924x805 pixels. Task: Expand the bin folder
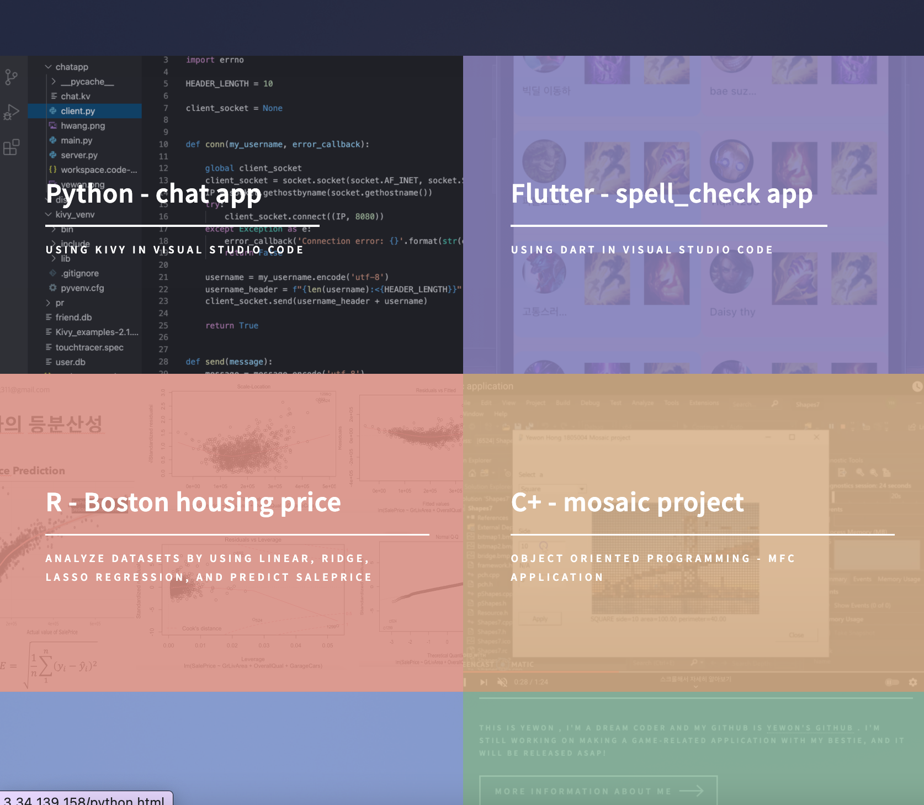53,229
